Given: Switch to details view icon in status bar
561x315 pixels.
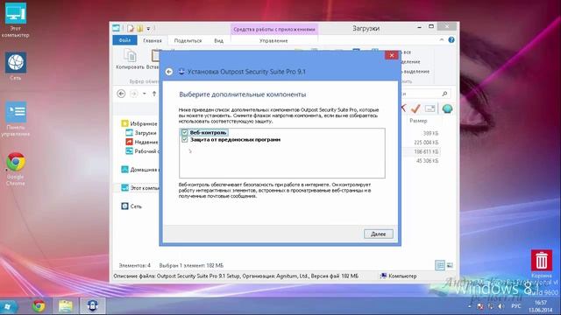Looking at the screenshot, I should tap(440, 265).
